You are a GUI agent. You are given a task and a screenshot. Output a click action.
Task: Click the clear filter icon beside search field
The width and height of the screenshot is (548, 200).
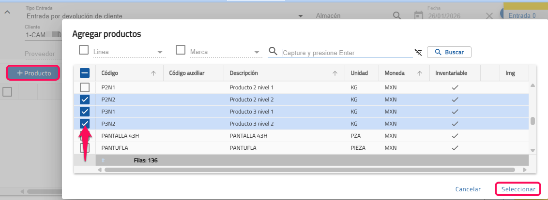pyautogui.click(x=419, y=52)
